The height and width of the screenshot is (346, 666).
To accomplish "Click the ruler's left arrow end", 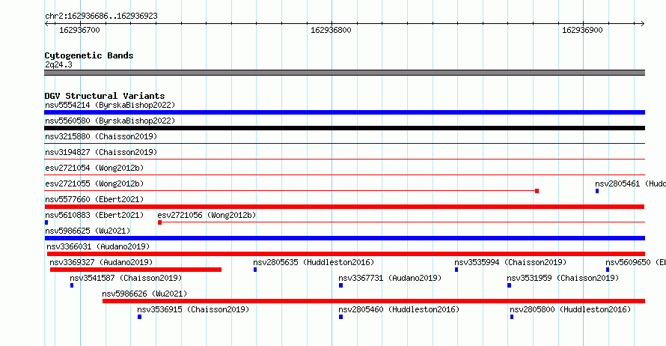I will pos(46,24).
